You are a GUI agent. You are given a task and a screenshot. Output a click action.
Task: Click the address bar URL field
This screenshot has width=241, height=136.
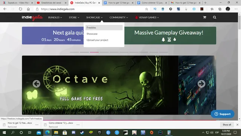coord(92,9)
